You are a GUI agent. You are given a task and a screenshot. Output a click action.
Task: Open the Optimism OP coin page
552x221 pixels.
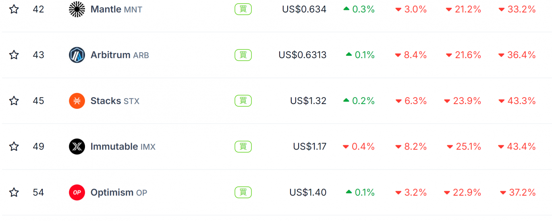pyautogui.click(x=119, y=192)
